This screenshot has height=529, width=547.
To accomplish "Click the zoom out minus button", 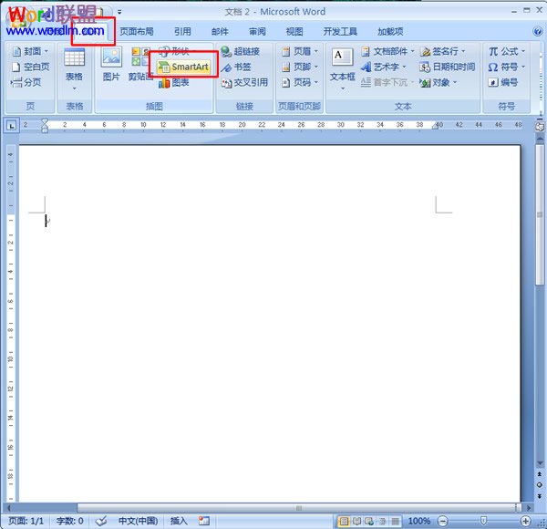I will pyautogui.click(x=443, y=522).
